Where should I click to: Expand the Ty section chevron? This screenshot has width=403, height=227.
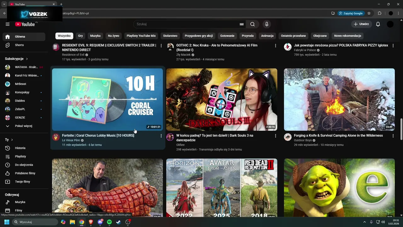tap(12, 140)
